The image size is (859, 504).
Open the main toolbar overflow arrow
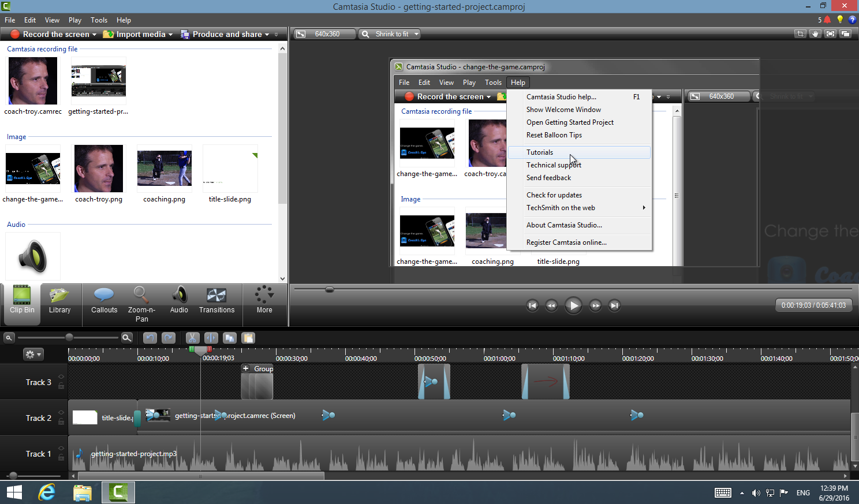(277, 35)
